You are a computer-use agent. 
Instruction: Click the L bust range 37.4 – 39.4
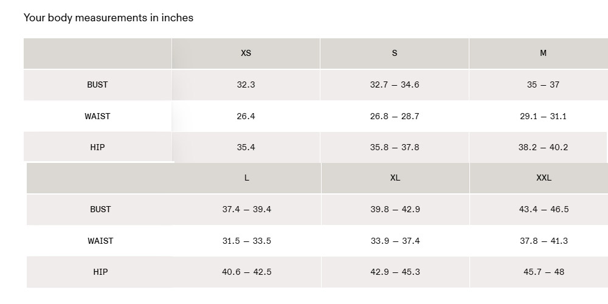(246, 209)
